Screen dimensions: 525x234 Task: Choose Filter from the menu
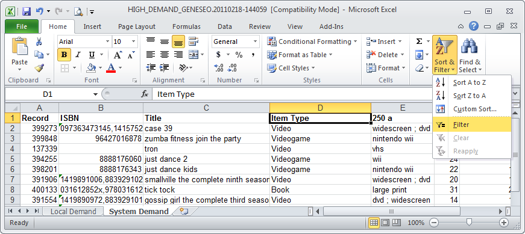point(472,125)
